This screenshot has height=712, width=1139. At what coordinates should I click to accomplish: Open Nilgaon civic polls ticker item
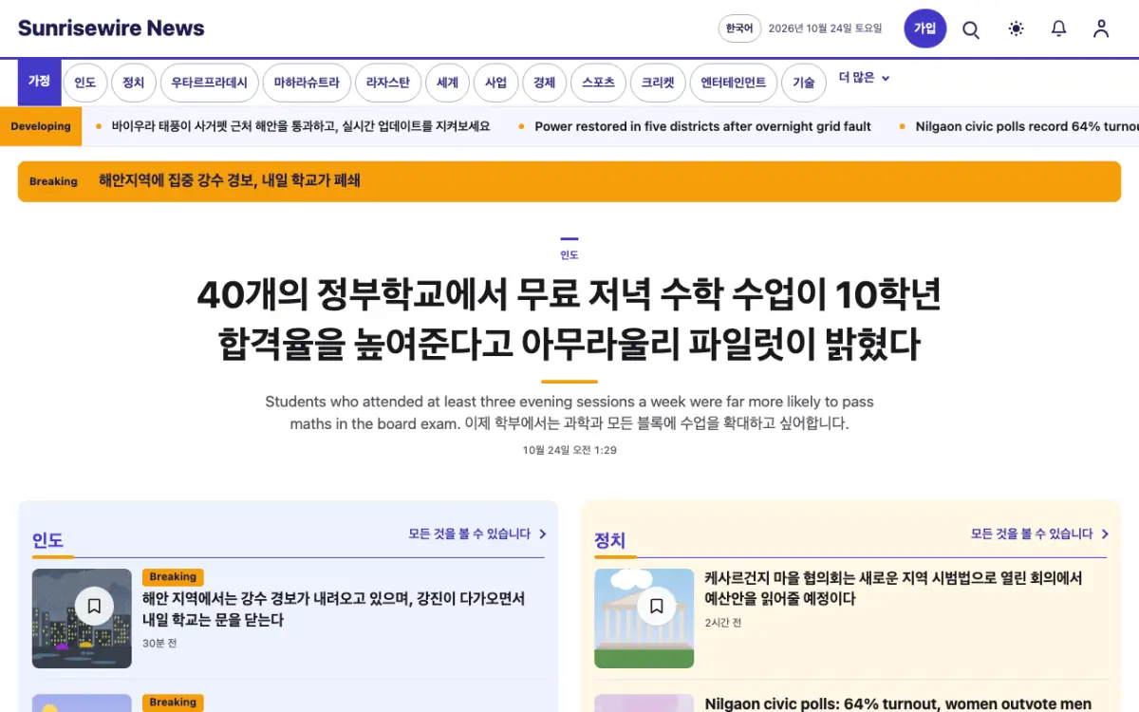point(1027,126)
